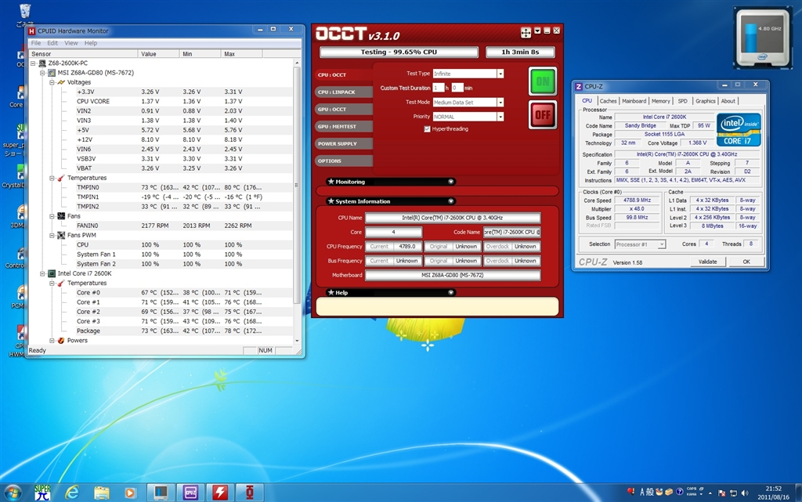Collapse the Voltages tree node
Viewport: 802px width, 502px height.
[x=52, y=82]
